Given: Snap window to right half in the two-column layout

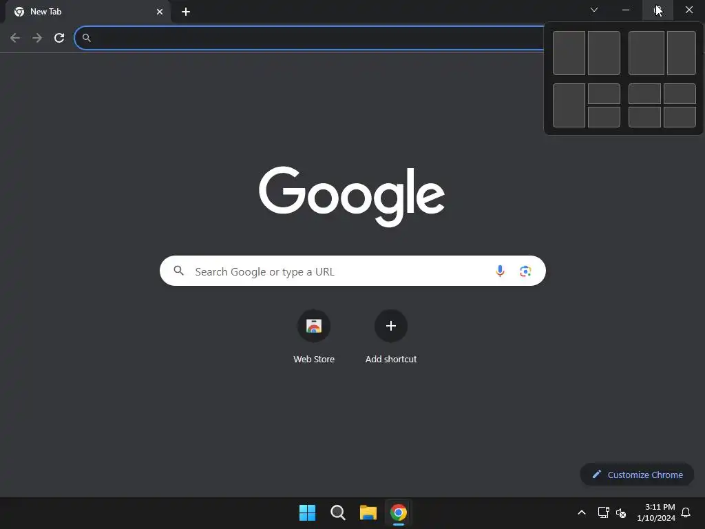Looking at the screenshot, I should tap(604, 53).
